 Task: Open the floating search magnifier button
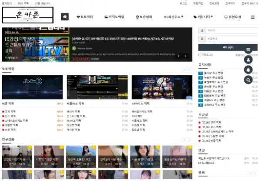[248, 80]
